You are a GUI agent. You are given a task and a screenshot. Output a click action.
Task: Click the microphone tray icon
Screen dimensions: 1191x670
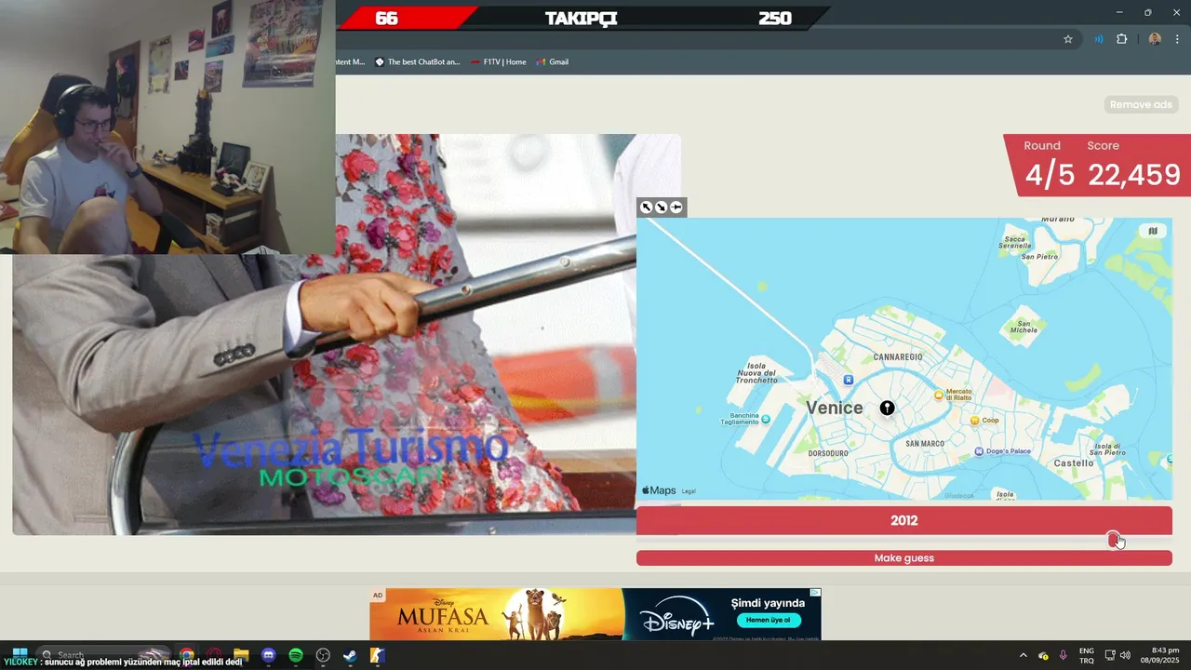pyautogui.click(x=1064, y=655)
